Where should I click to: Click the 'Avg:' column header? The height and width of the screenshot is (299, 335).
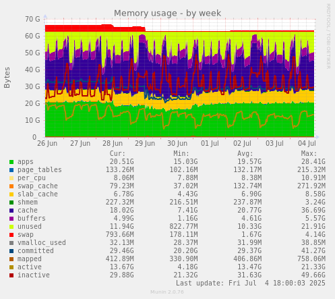(245, 154)
